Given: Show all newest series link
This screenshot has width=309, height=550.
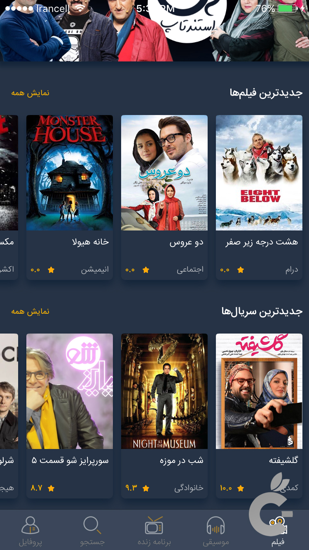Looking at the screenshot, I should [x=30, y=311].
